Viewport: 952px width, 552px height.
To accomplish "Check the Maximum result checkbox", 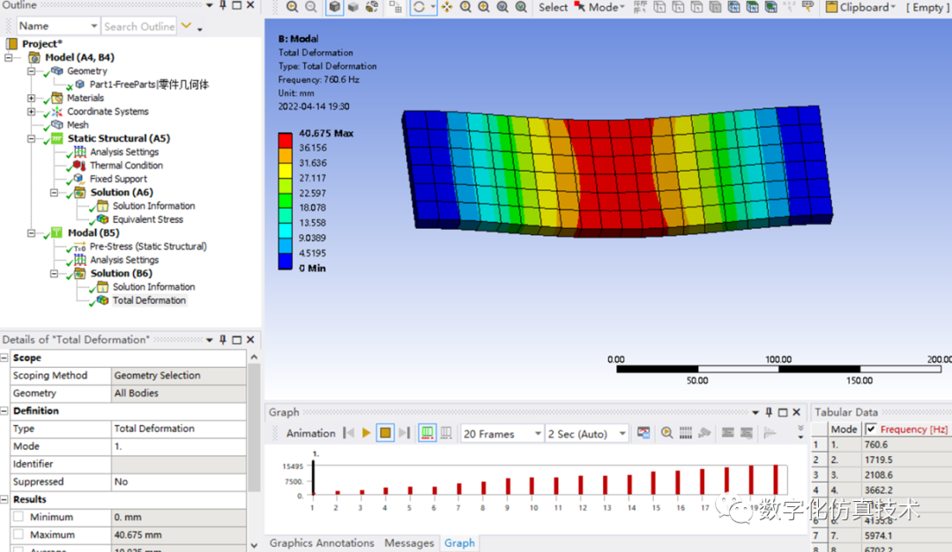I will click(19, 534).
